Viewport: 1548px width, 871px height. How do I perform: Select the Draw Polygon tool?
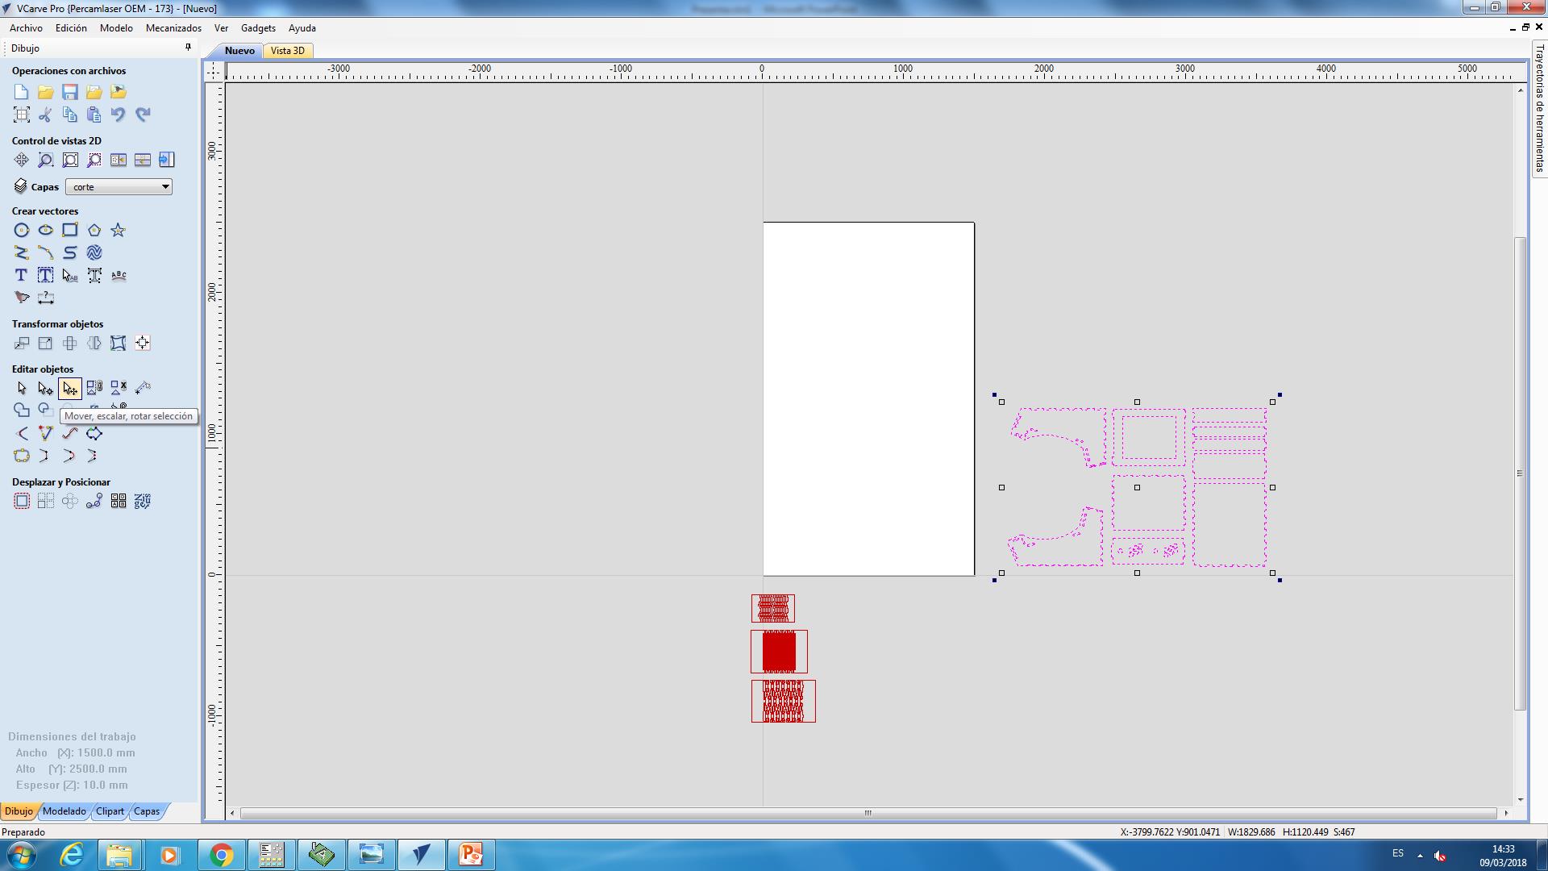94,231
